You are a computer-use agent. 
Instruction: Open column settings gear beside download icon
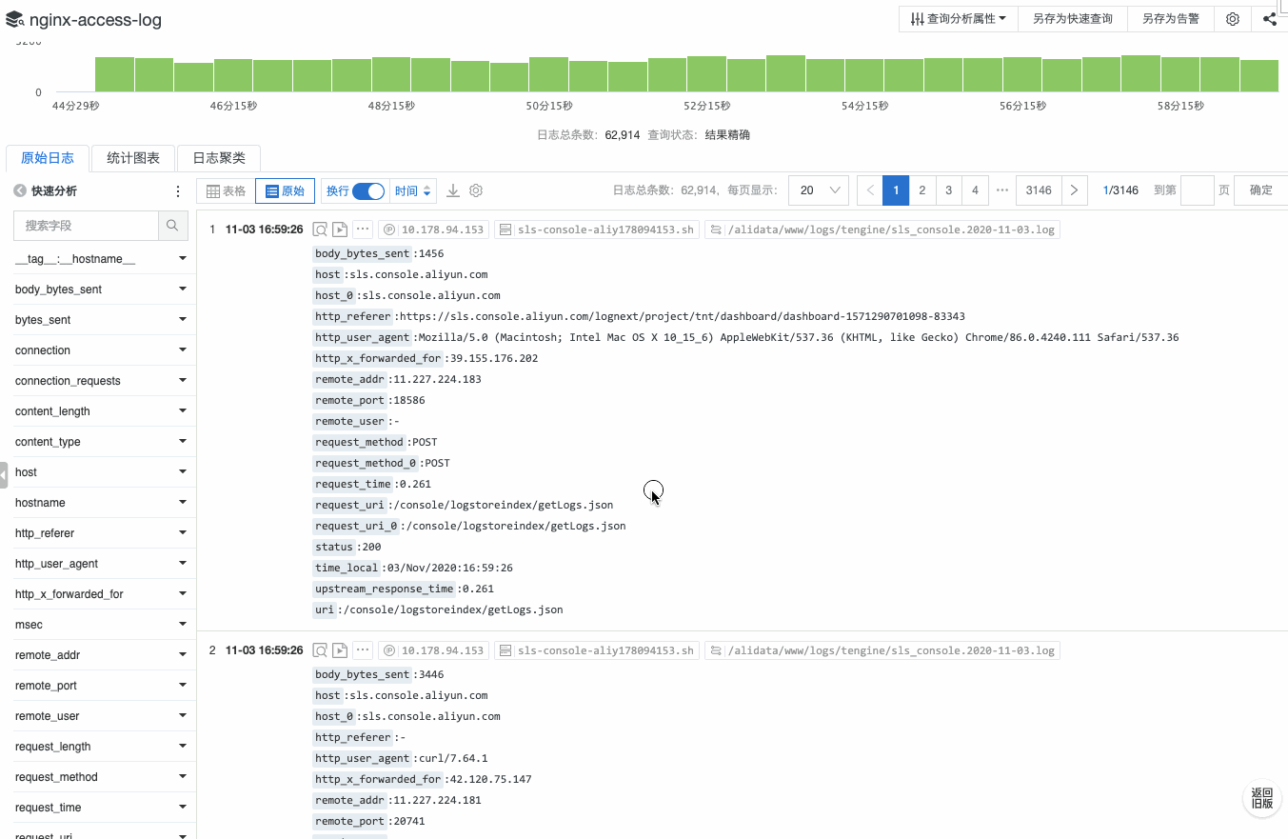(476, 190)
